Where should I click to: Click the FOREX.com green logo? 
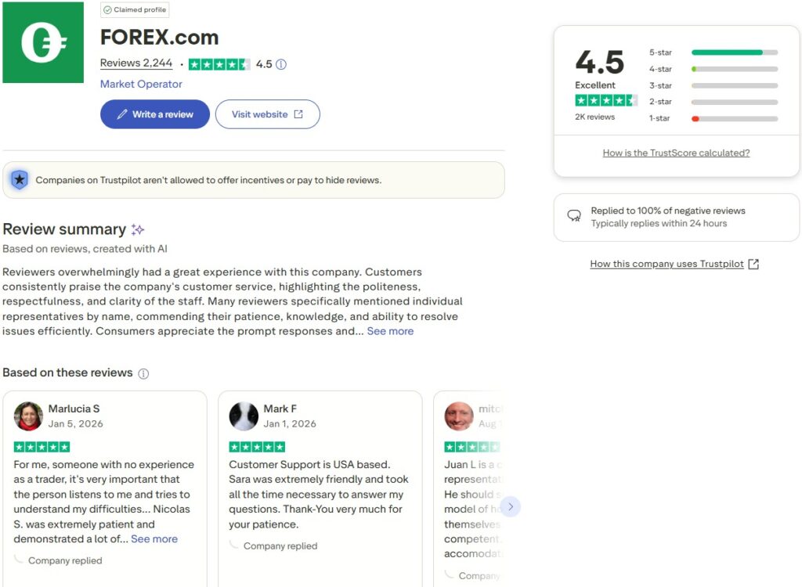43,41
